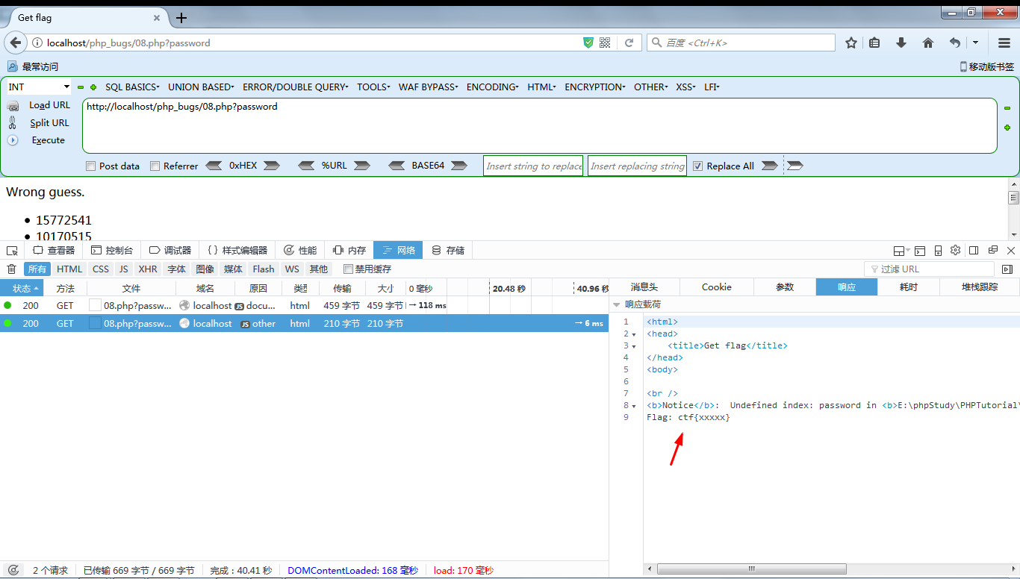Open the Cookie details tab
1020x579 pixels.
pos(717,287)
